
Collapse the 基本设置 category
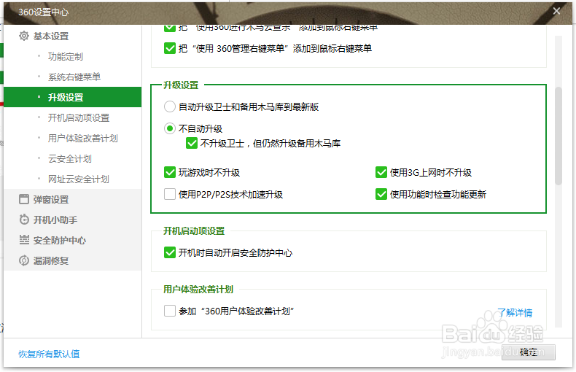coord(51,36)
